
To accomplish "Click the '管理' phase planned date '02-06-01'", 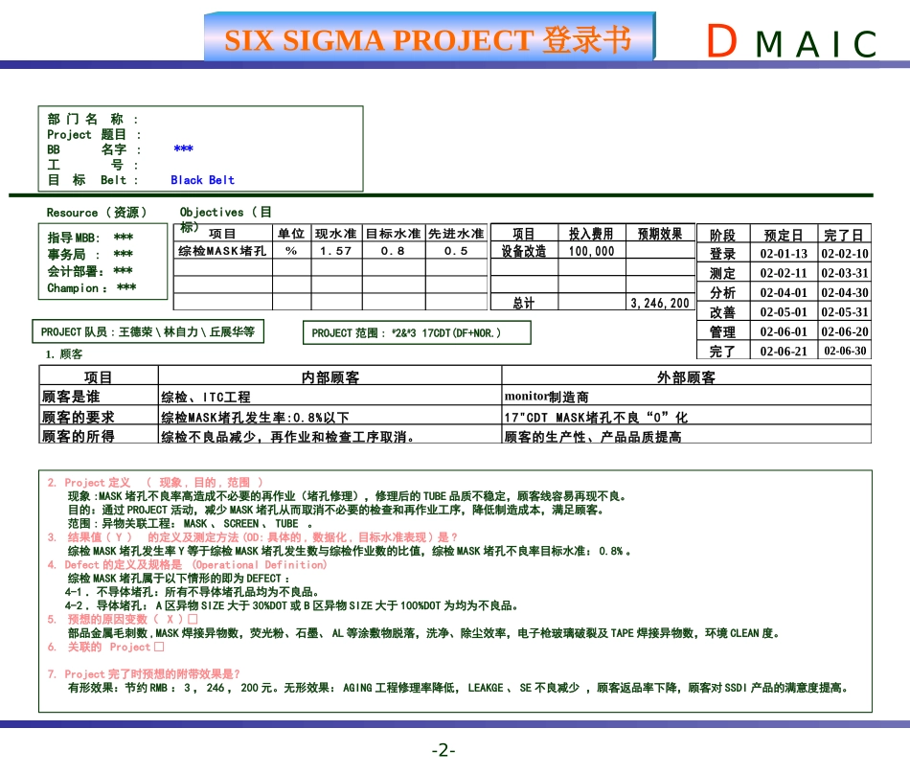I will click(784, 331).
